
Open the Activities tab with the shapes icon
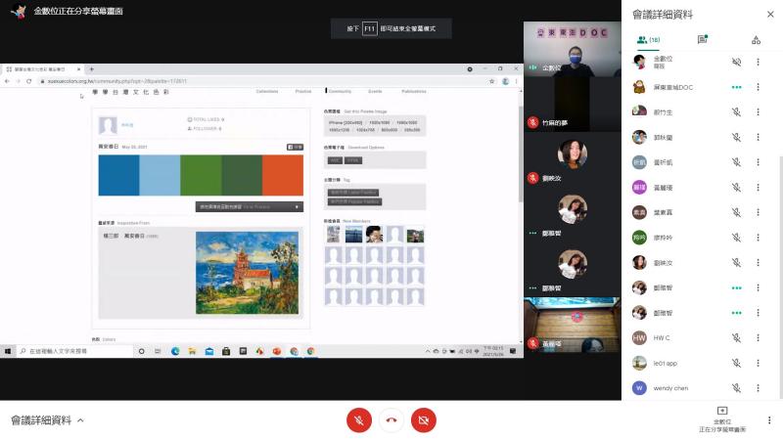pyautogui.click(x=756, y=40)
